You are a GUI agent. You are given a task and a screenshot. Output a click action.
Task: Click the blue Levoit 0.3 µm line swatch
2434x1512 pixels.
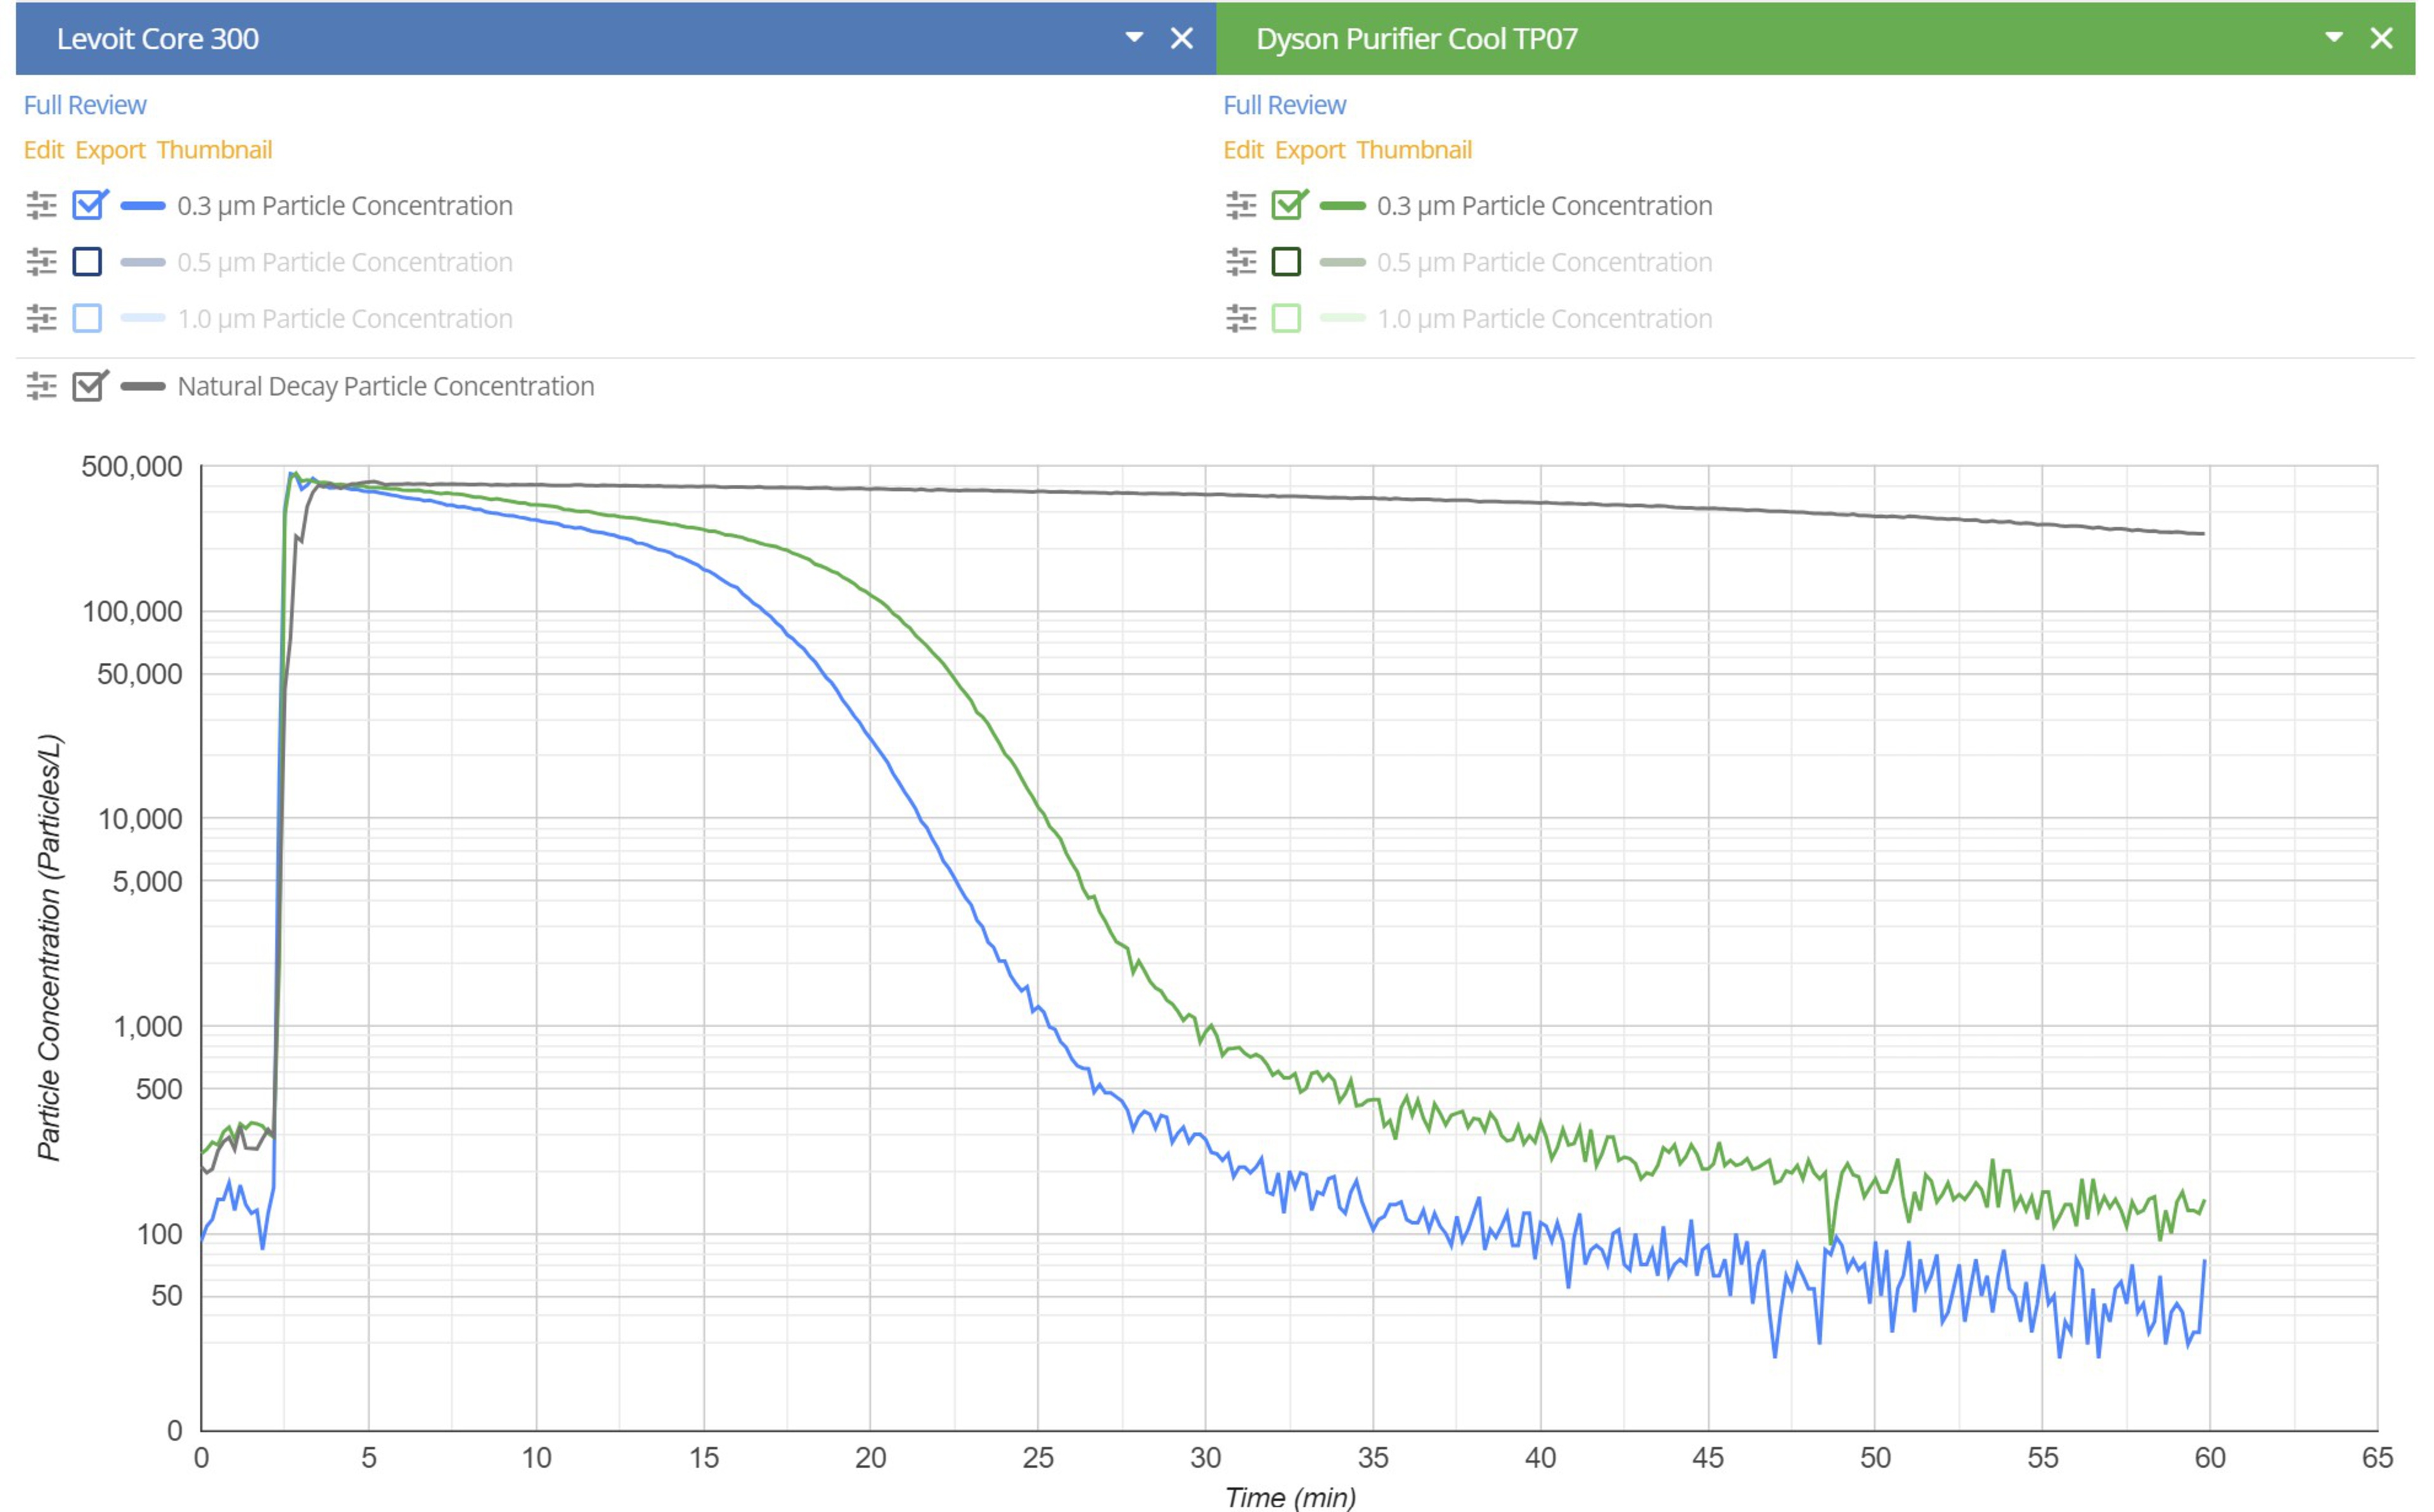[x=143, y=206]
